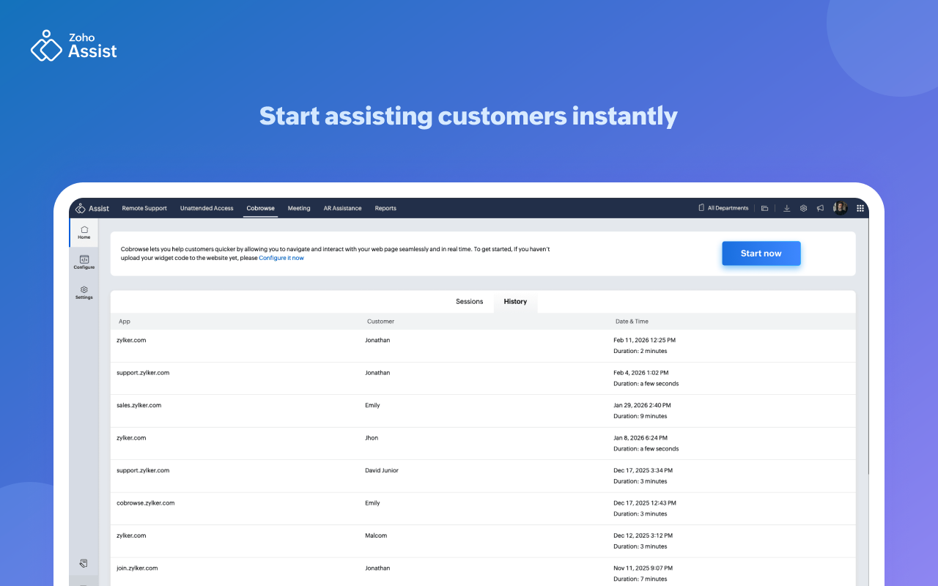Switch to the Sessions tab

[x=470, y=302]
